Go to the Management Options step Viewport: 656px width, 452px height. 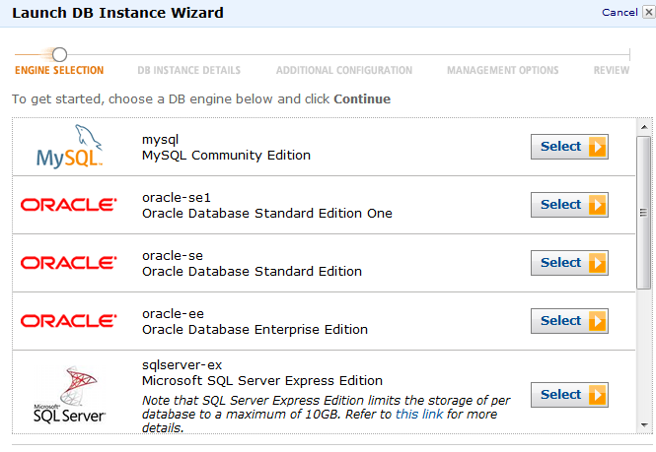(503, 70)
